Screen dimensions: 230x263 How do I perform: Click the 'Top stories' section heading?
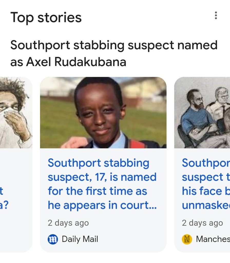(x=46, y=18)
